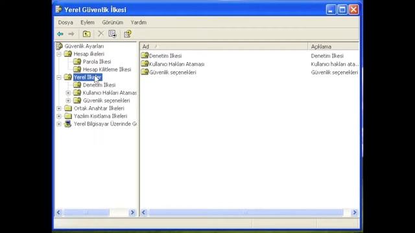Click list pane scrollbar right arrow
The width and height of the screenshot is (415, 233).
[x=355, y=212]
